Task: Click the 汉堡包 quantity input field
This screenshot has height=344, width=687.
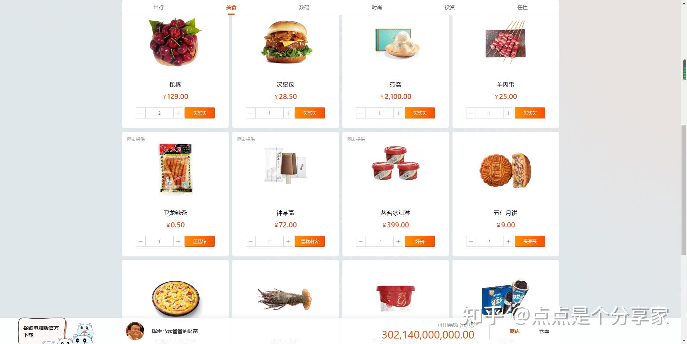Action: click(x=269, y=113)
